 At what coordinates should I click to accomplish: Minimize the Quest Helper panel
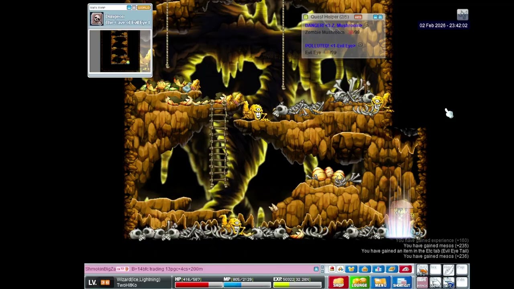tap(375, 17)
